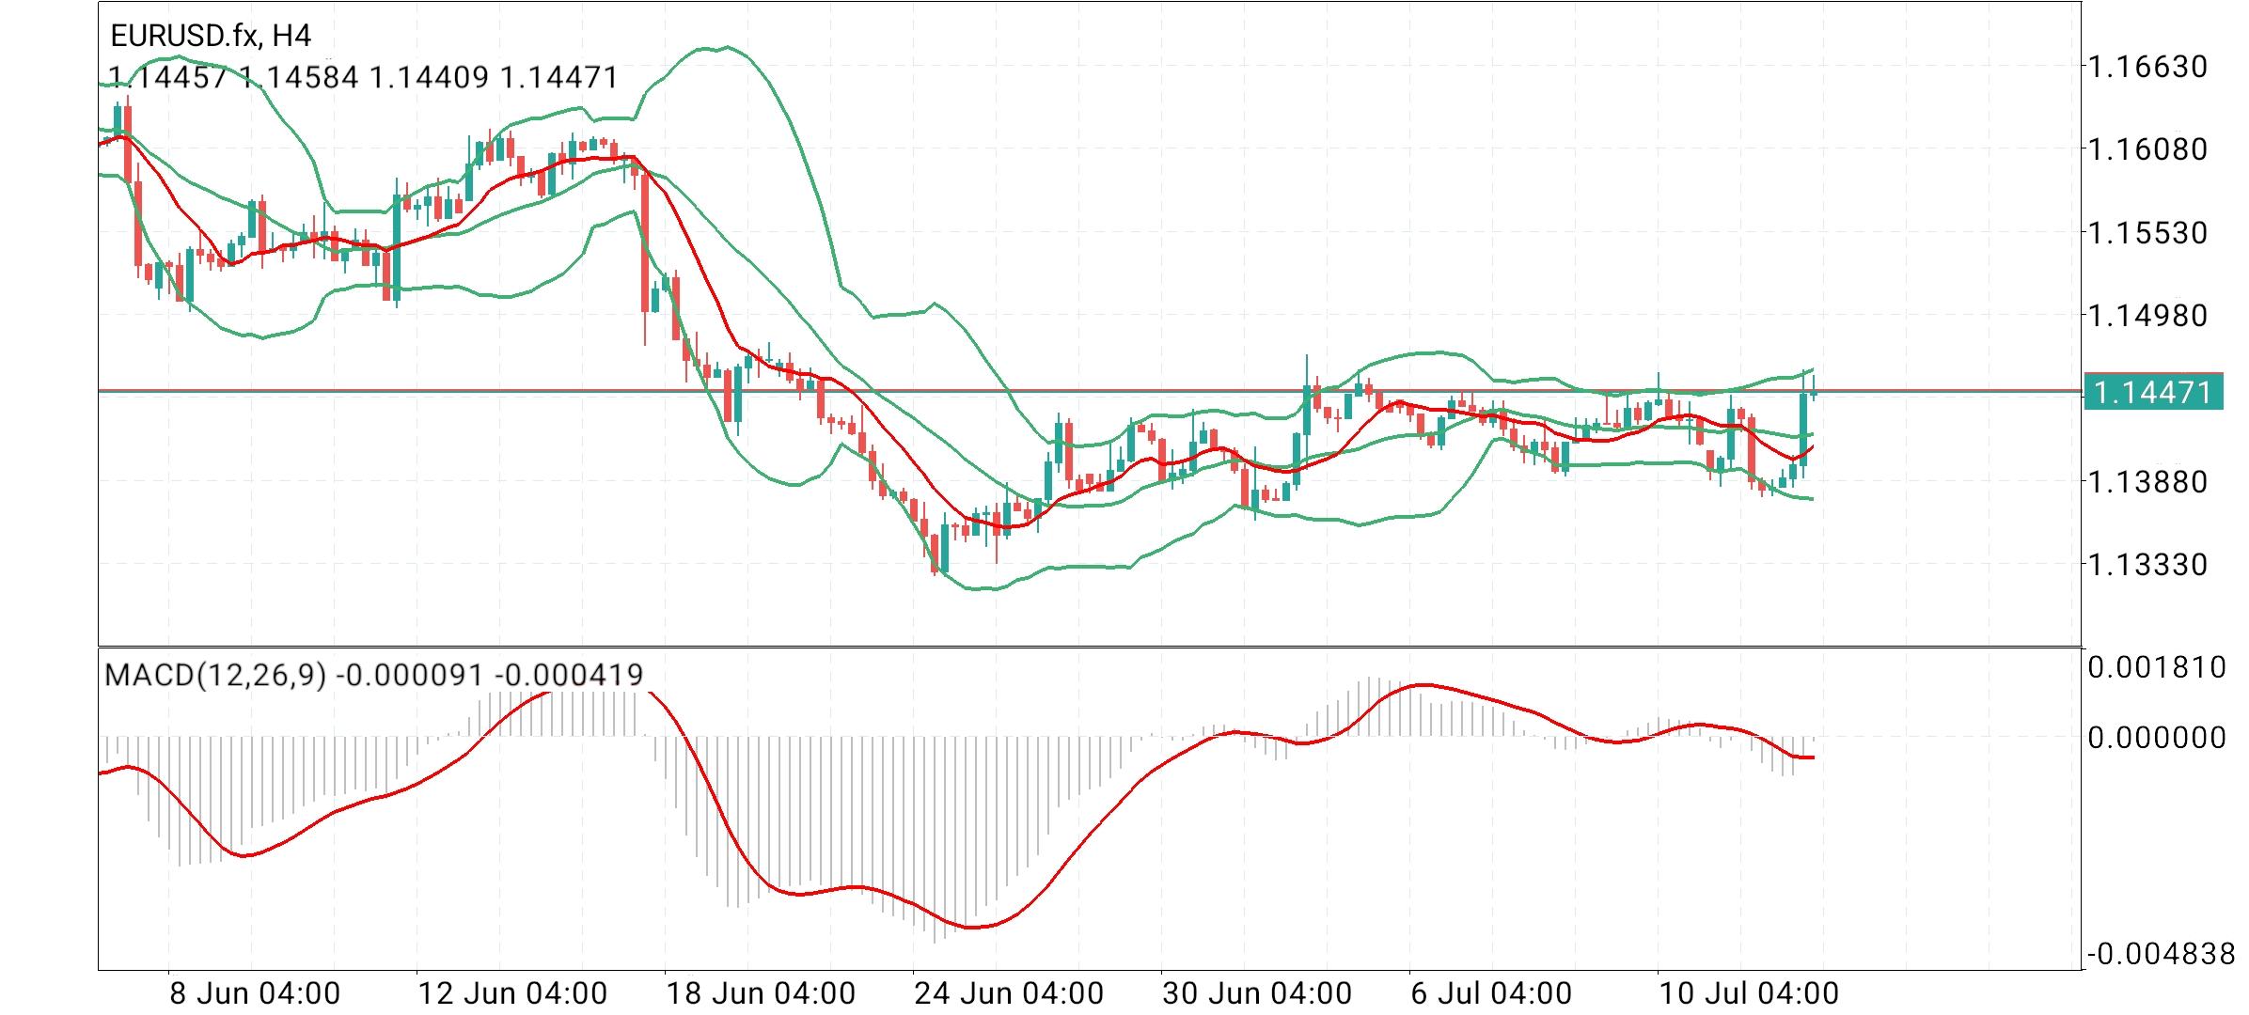Click the 12 Jun 04:00 time label

point(512,993)
